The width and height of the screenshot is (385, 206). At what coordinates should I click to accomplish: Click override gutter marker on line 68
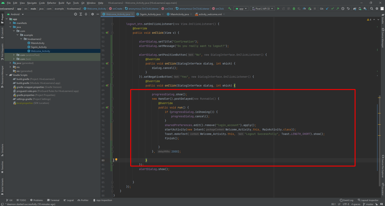[x=107, y=107]
